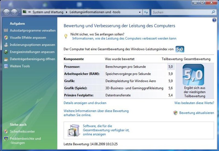The height and width of the screenshot is (151, 219).
Task: Select the Grafik: row label
Action: coord(70,81)
